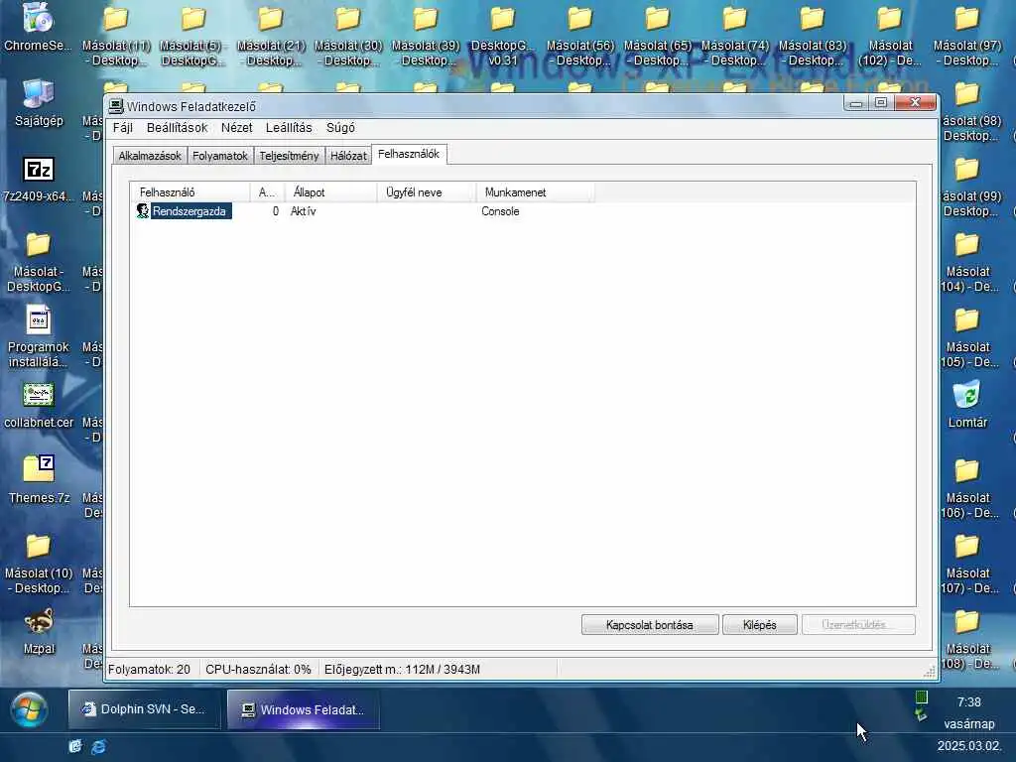Switch to Dolphin SVN taskbar button
Screen dimensions: 1016x762
click(145, 709)
